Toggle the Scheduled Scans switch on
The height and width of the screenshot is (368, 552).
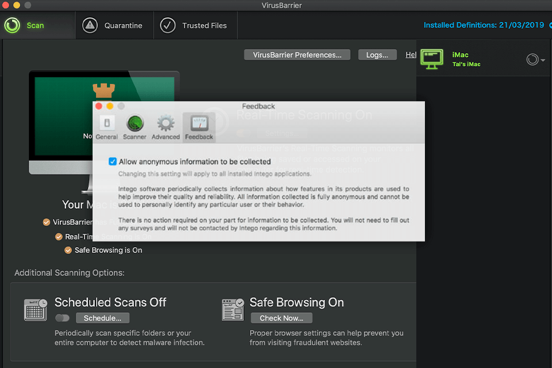coord(63,318)
